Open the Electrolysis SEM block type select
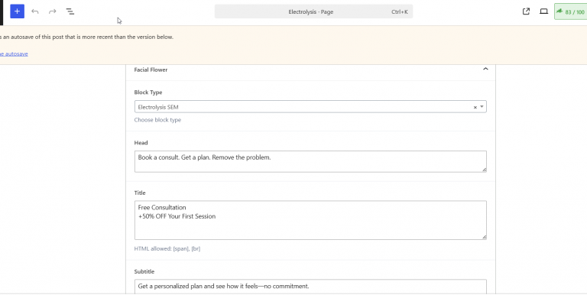 [x=310, y=107]
